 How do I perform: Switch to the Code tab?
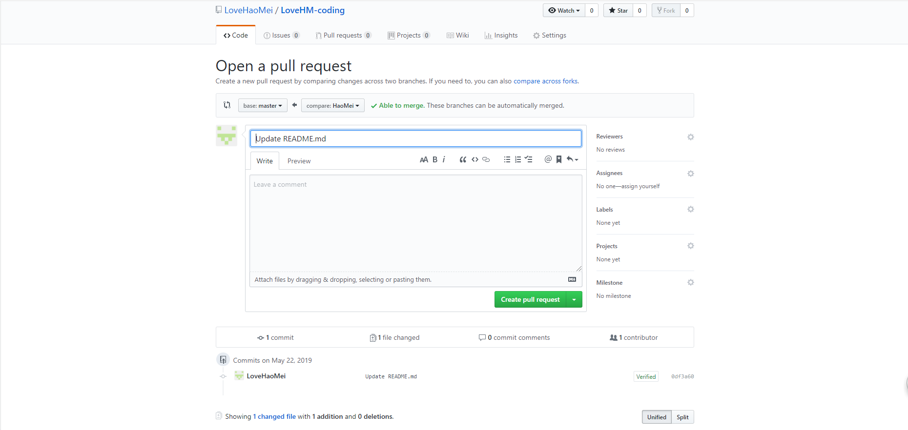click(236, 35)
